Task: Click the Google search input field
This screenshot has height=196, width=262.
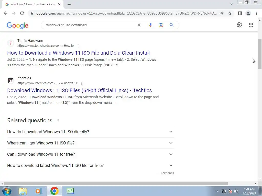Action: (90, 25)
